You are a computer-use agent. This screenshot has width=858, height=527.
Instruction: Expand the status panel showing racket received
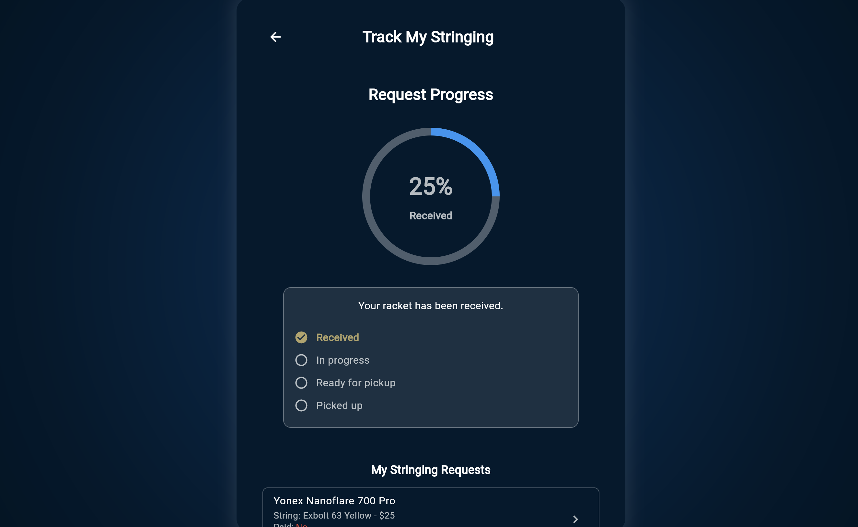click(431, 357)
